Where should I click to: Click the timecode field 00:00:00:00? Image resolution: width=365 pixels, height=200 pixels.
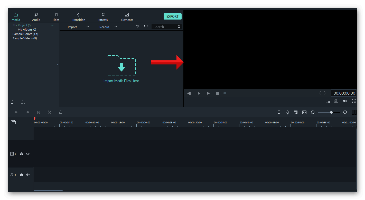pos(344,93)
